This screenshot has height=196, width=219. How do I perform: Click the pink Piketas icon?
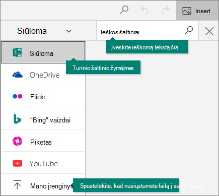(18, 141)
